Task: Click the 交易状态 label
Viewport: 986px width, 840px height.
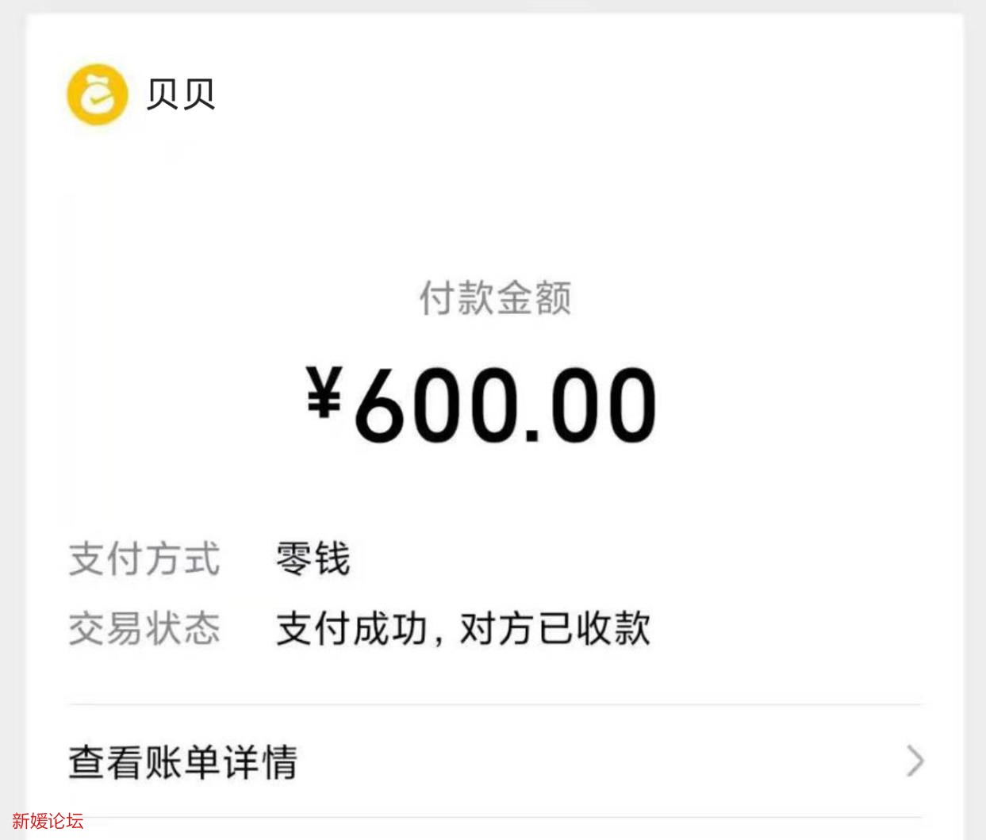Action: point(144,628)
